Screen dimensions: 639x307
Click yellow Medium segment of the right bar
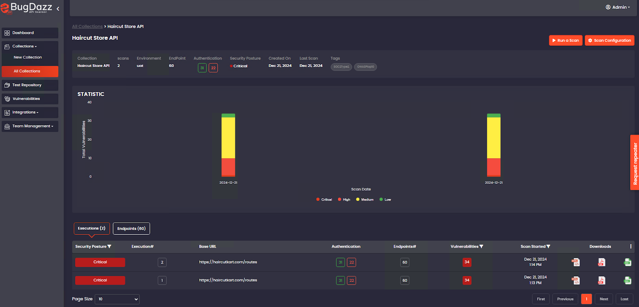click(494, 138)
